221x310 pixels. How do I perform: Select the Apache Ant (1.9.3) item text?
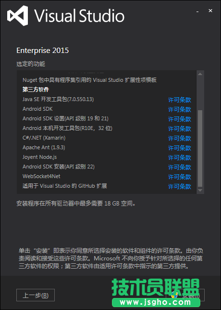point(44,147)
